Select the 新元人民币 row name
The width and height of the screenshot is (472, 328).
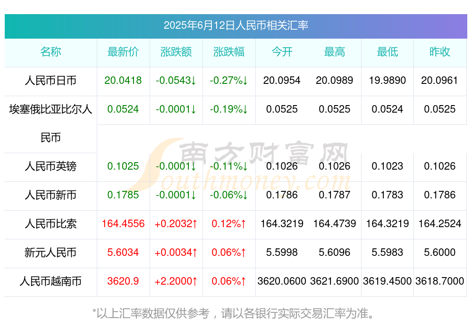click(51, 253)
